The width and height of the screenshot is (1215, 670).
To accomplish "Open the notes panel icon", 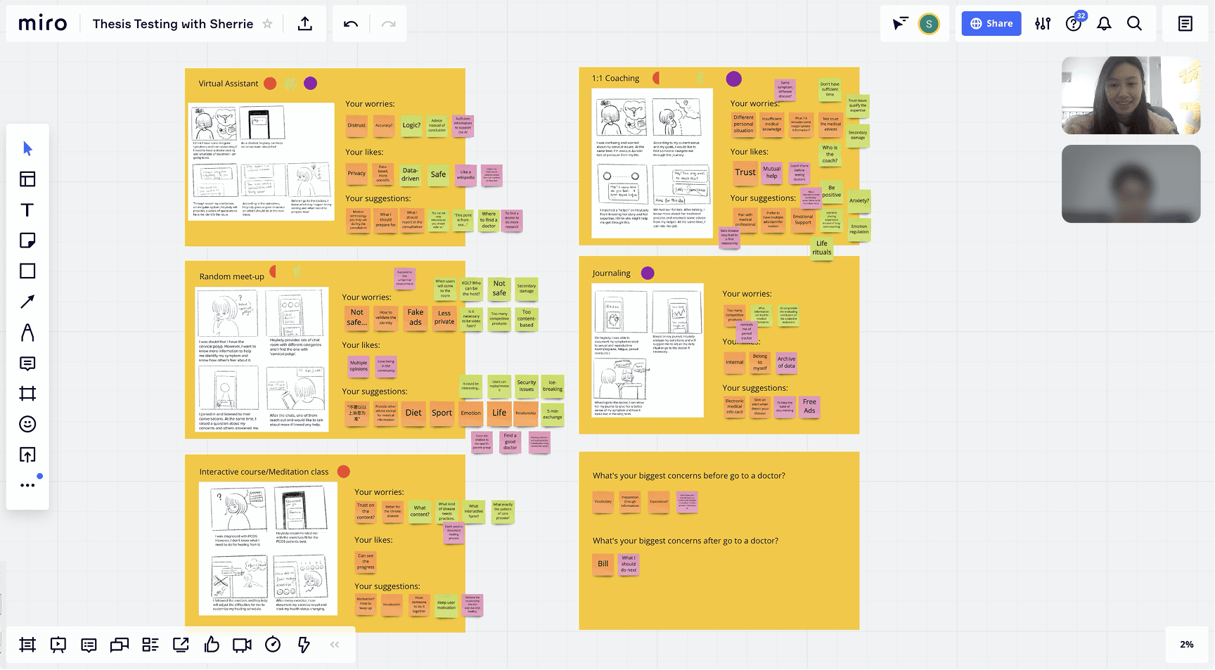I will point(1185,24).
